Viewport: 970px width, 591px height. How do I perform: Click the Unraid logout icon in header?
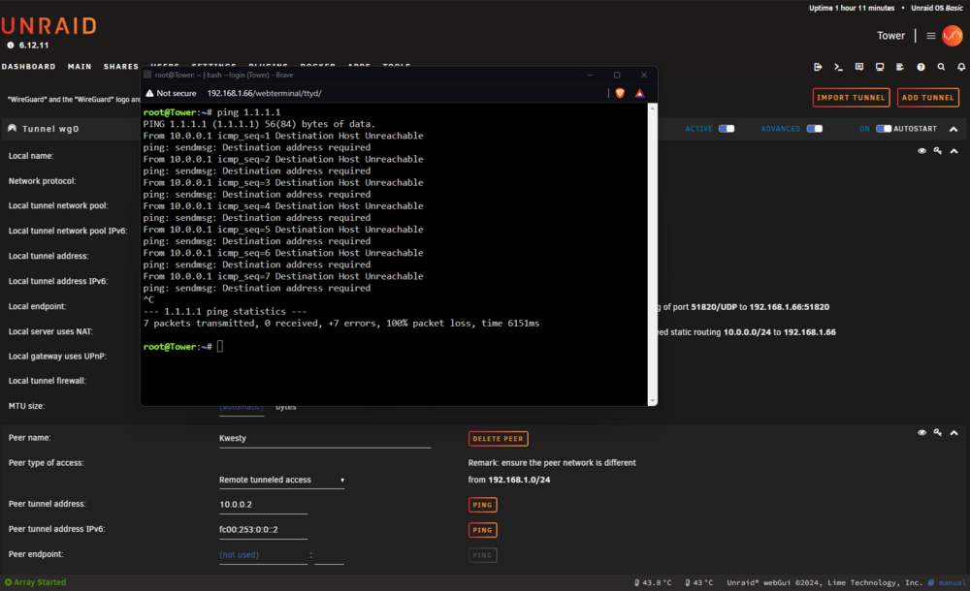tap(818, 67)
